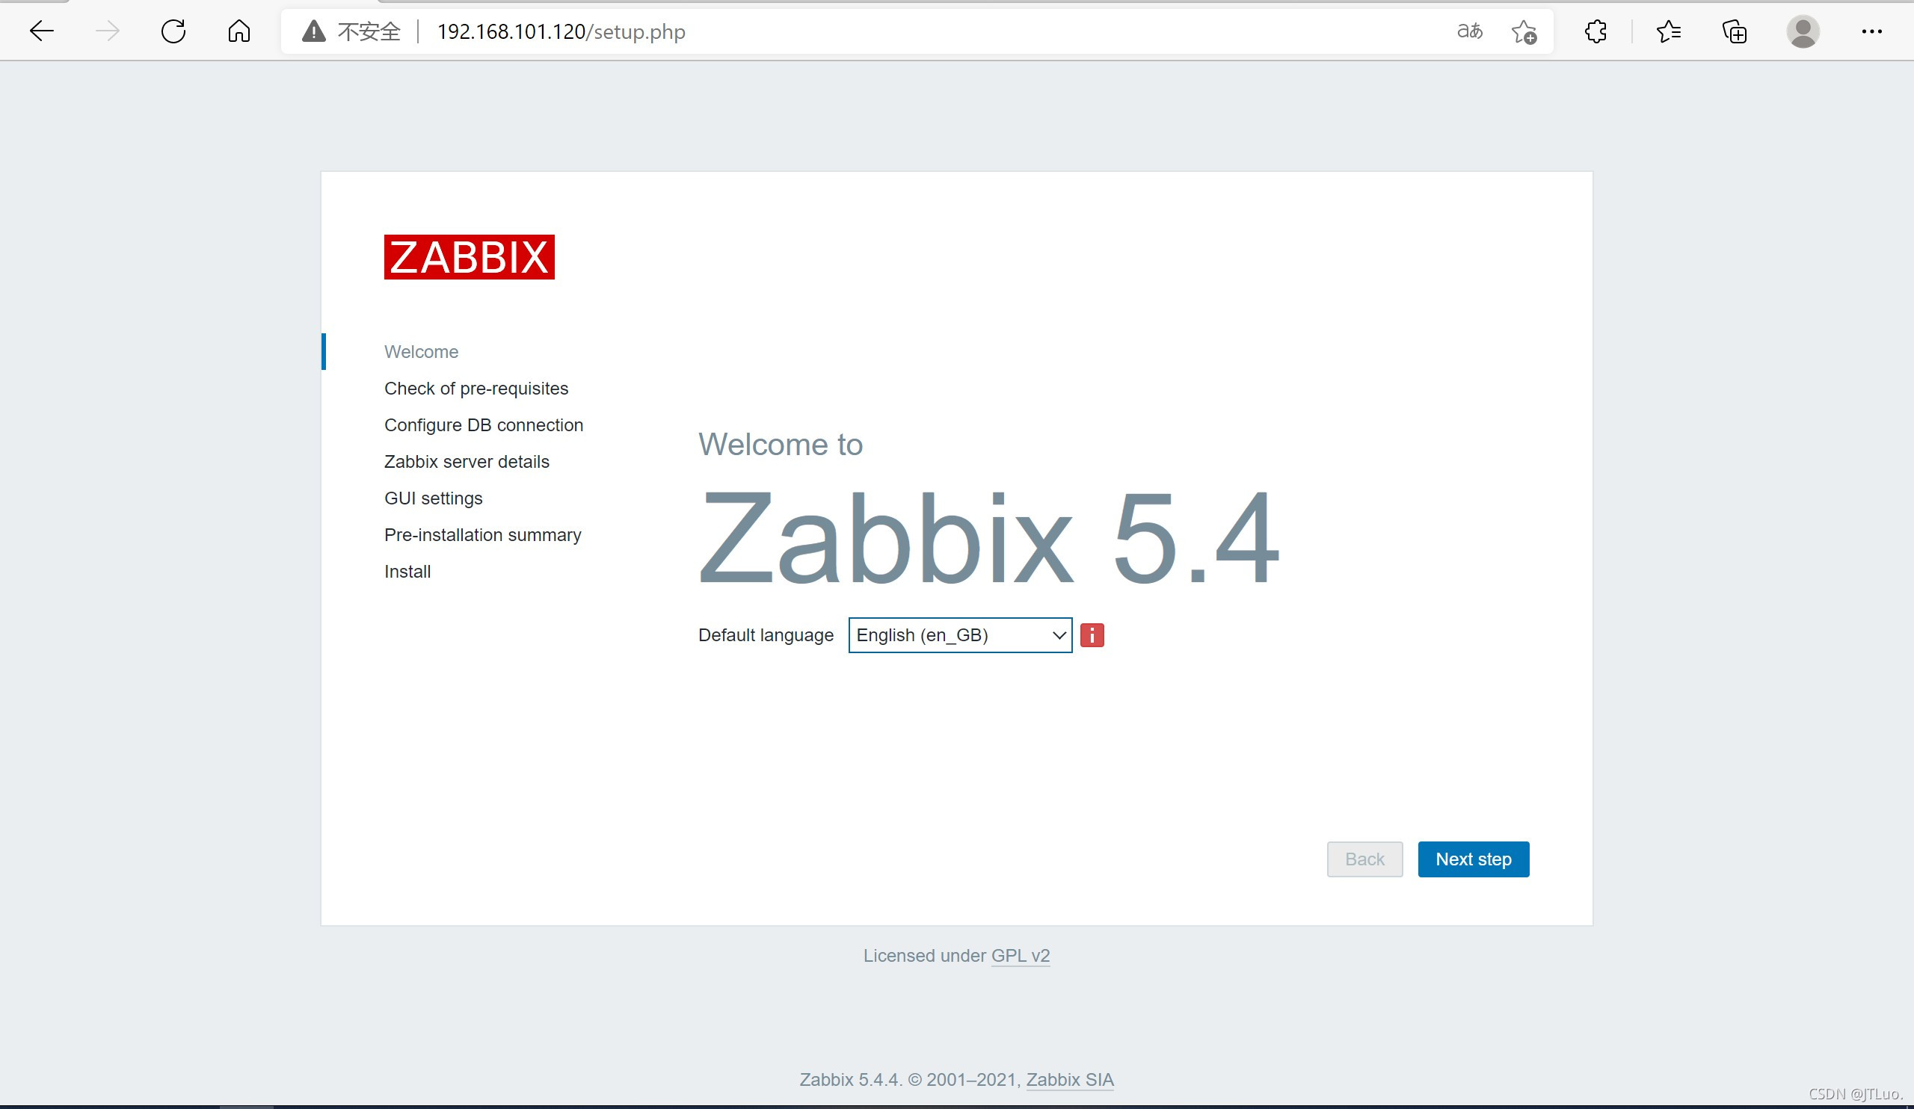
Task: Select Check of pre-requisites step
Action: click(x=476, y=389)
